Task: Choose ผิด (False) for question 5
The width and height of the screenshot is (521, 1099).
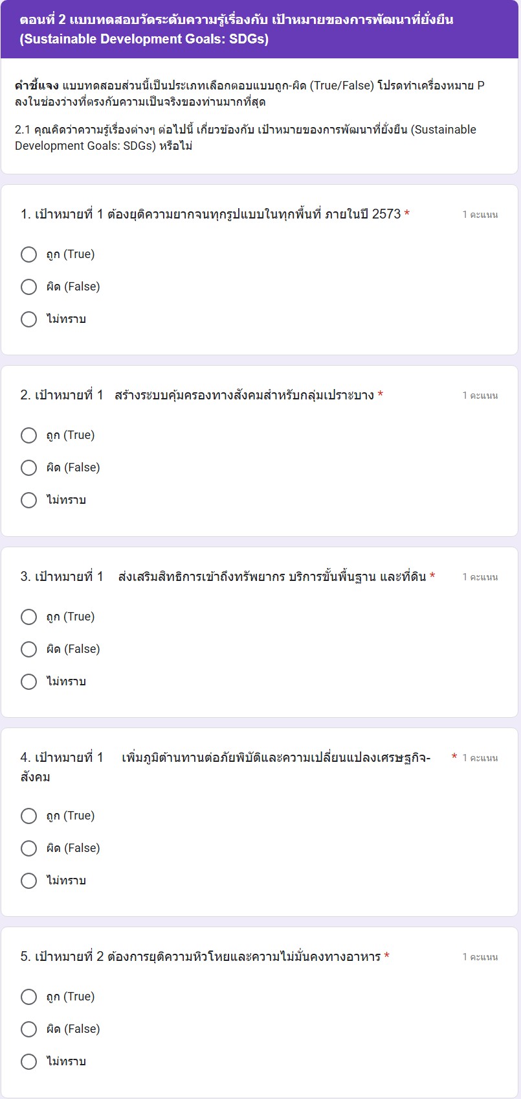Action: click(28, 1029)
